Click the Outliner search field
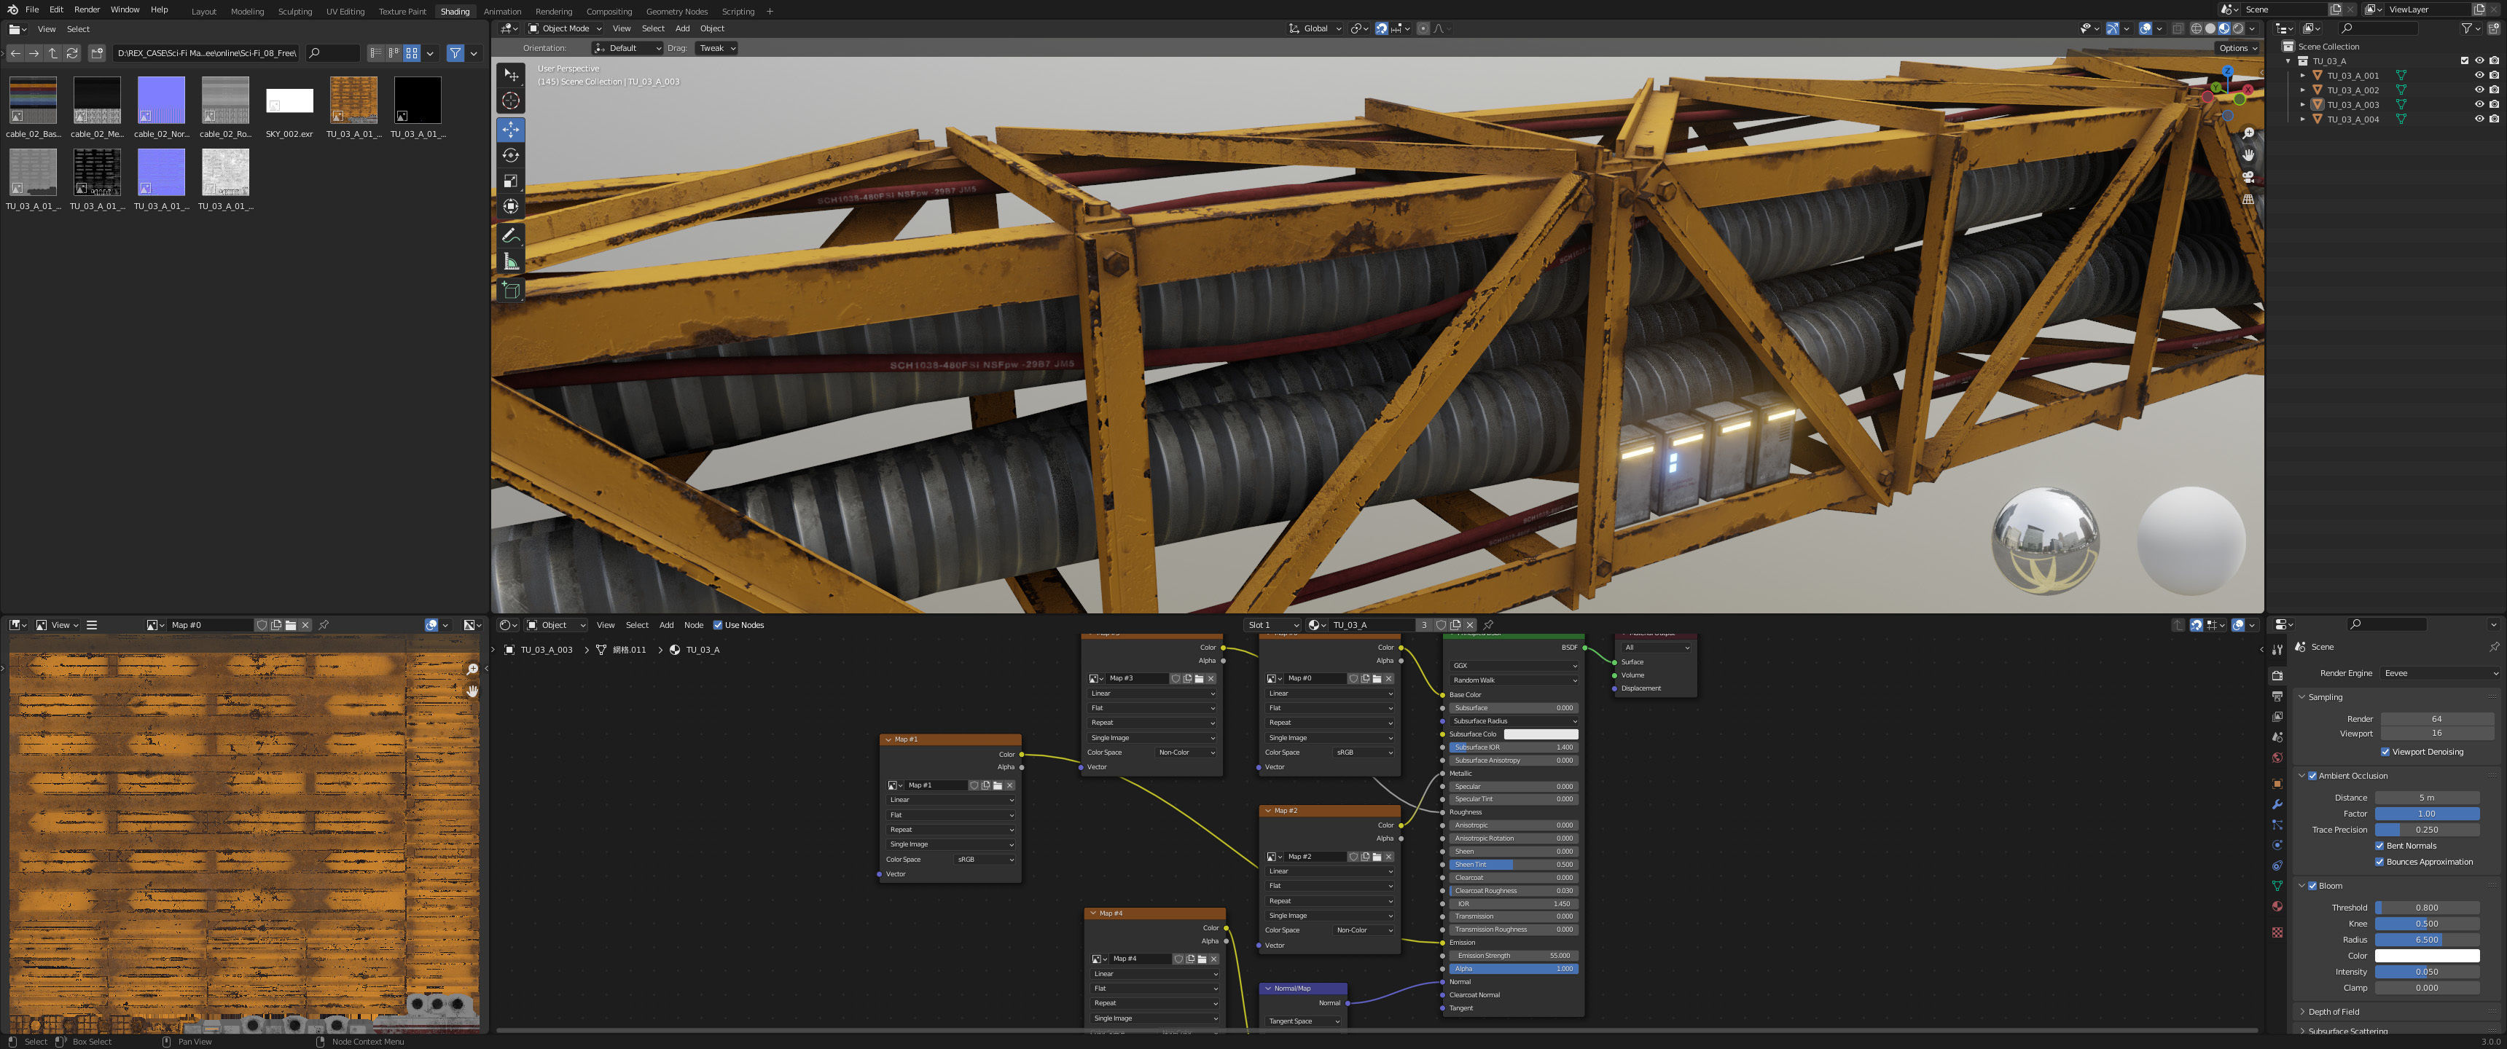 [2379, 29]
